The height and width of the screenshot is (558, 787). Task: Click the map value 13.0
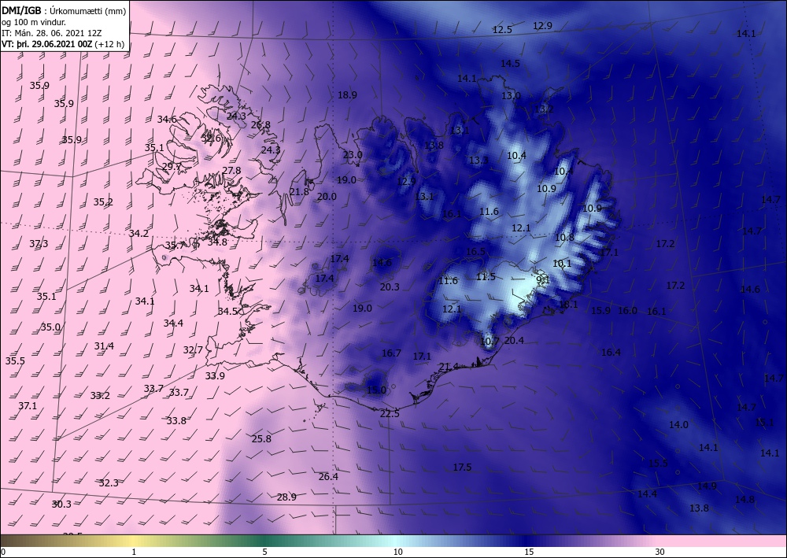pyautogui.click(x=511, y=95)
